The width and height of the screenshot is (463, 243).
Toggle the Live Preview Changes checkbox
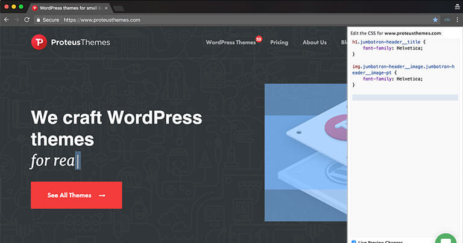point(354,242)
